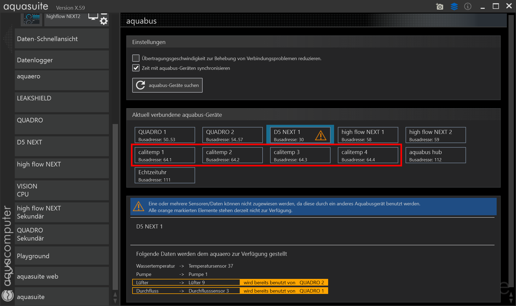Select the calitemp 3 device tile
The height and width of the screenshot is (306, 516).
(x=300, y=155)
